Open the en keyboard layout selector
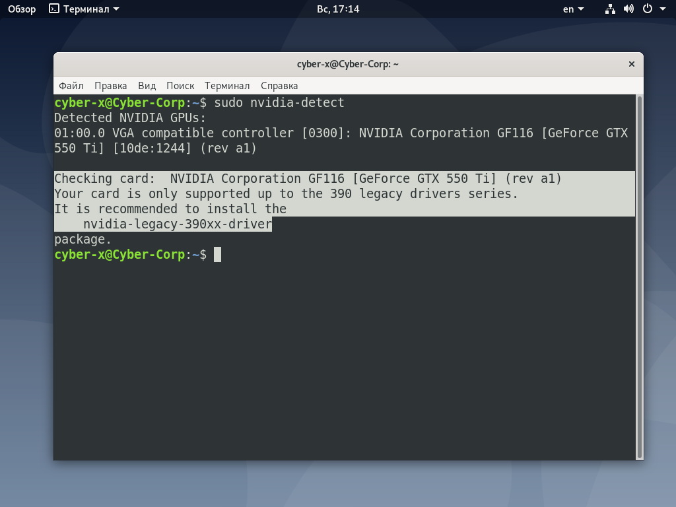676x507 pixels. 574,9
